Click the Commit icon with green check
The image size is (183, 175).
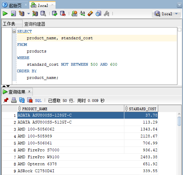[x=54, y=14]
